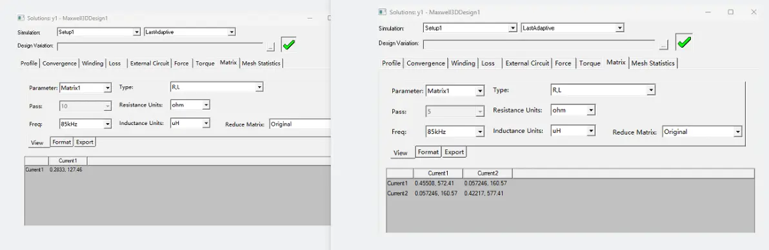
Task: Switch to Torque tab in left window
Action: pyautogui.click(x=205, y=63)
